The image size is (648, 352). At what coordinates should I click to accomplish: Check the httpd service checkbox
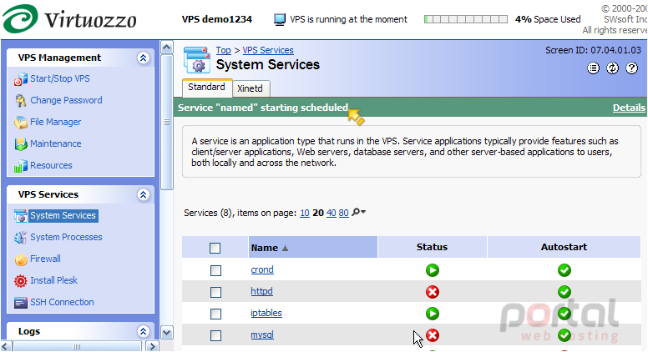point(215,293)
